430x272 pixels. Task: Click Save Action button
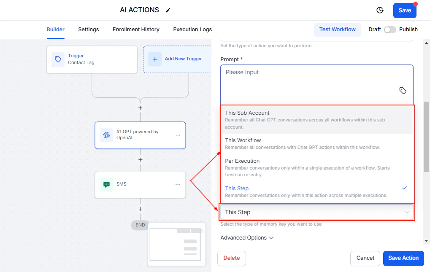pos(403,258)
